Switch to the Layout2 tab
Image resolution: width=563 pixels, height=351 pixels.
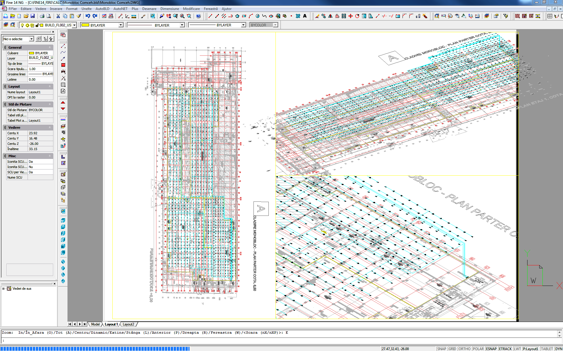coord(128,324)
